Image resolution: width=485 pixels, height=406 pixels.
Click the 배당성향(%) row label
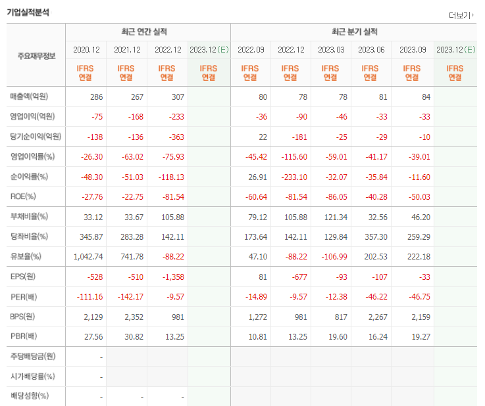30,395
